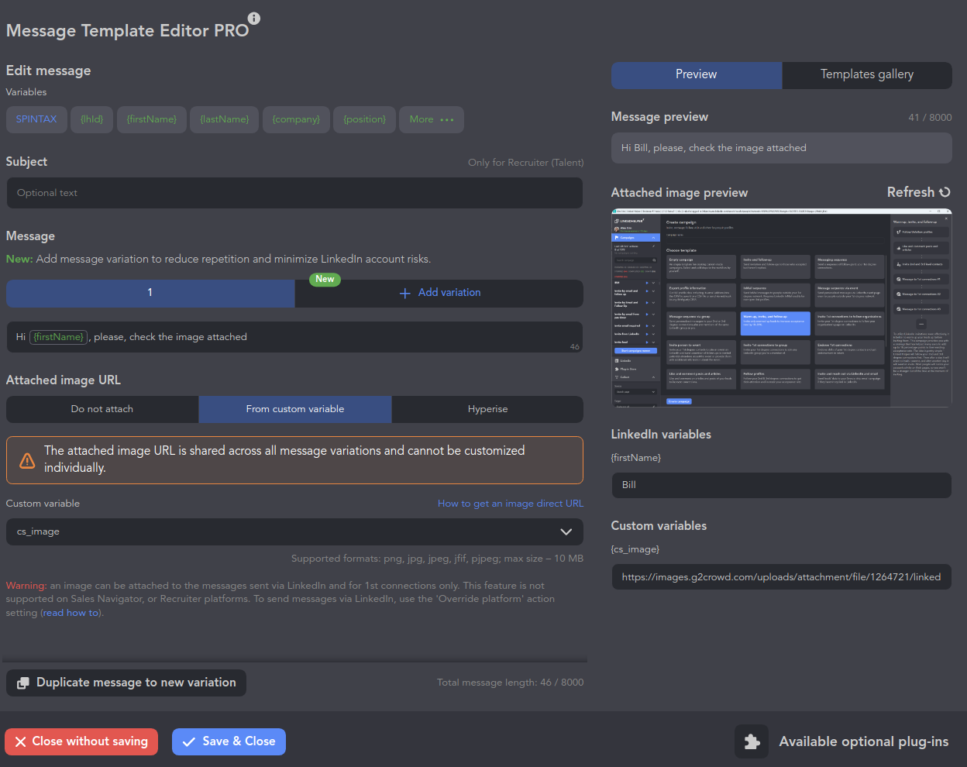Add a new message variation

pos(439,293)
